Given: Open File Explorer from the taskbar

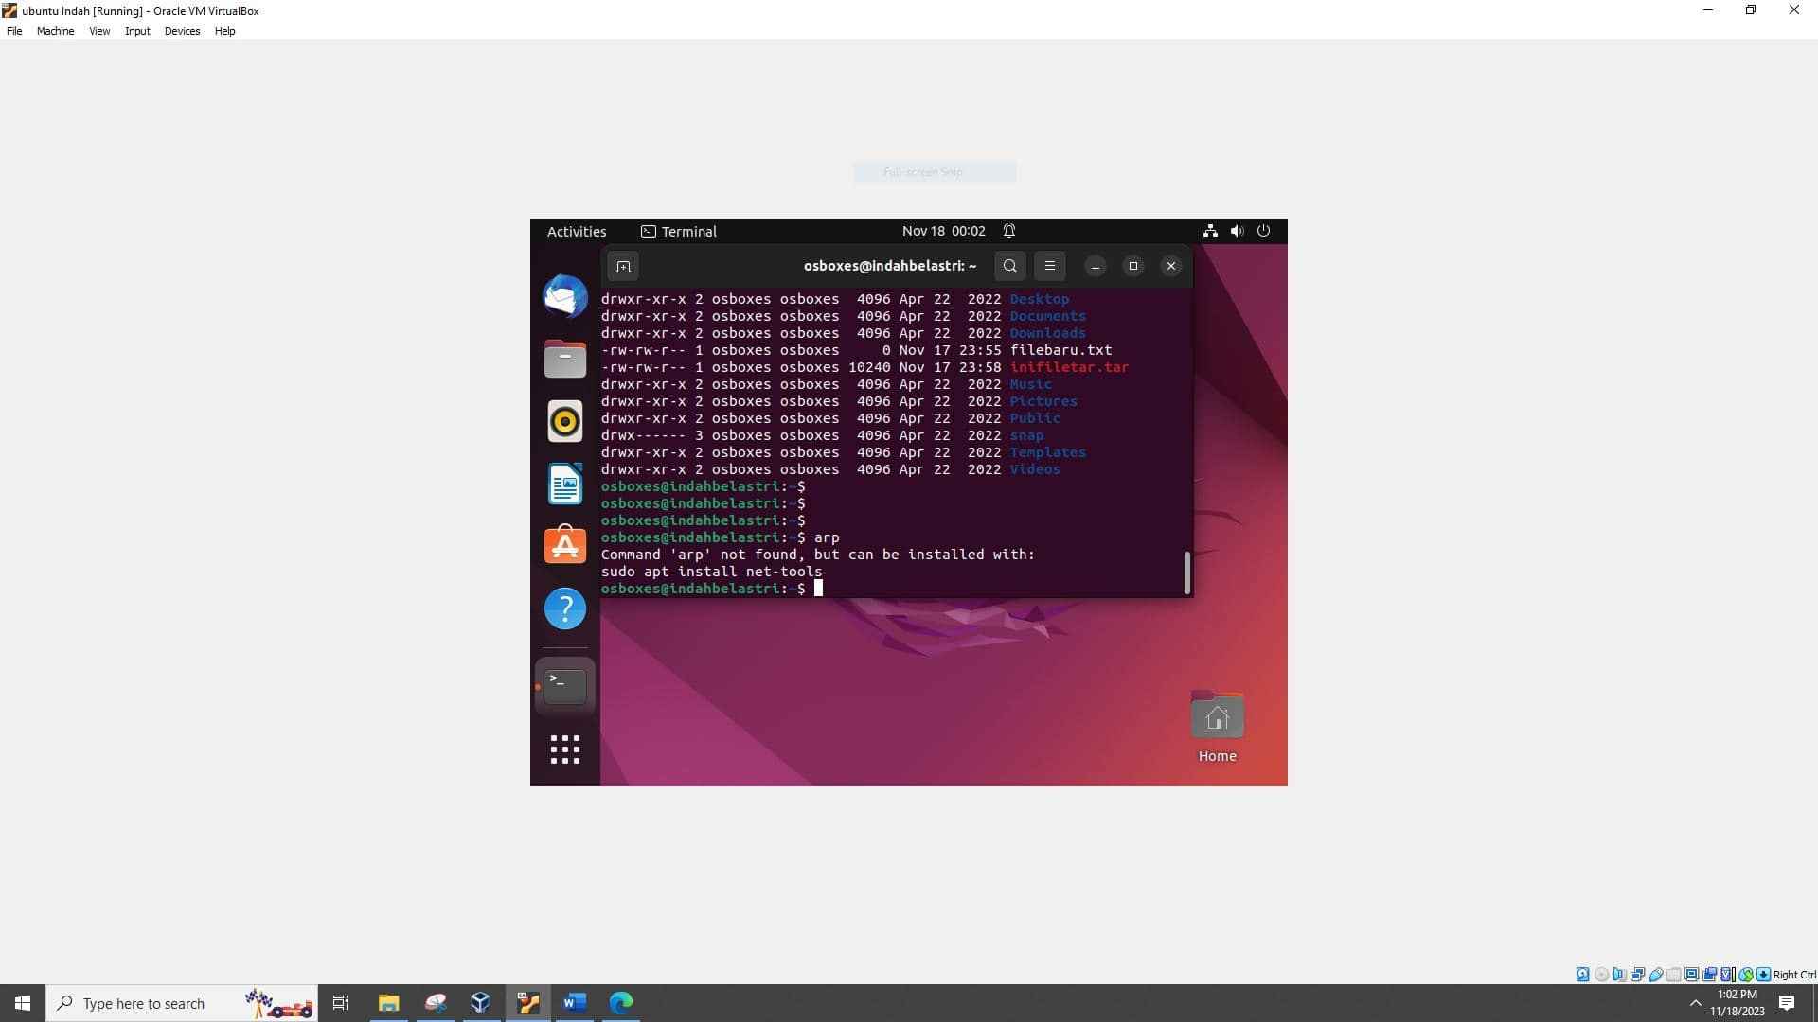Looking at the screenshot, I should point(388,1003).
